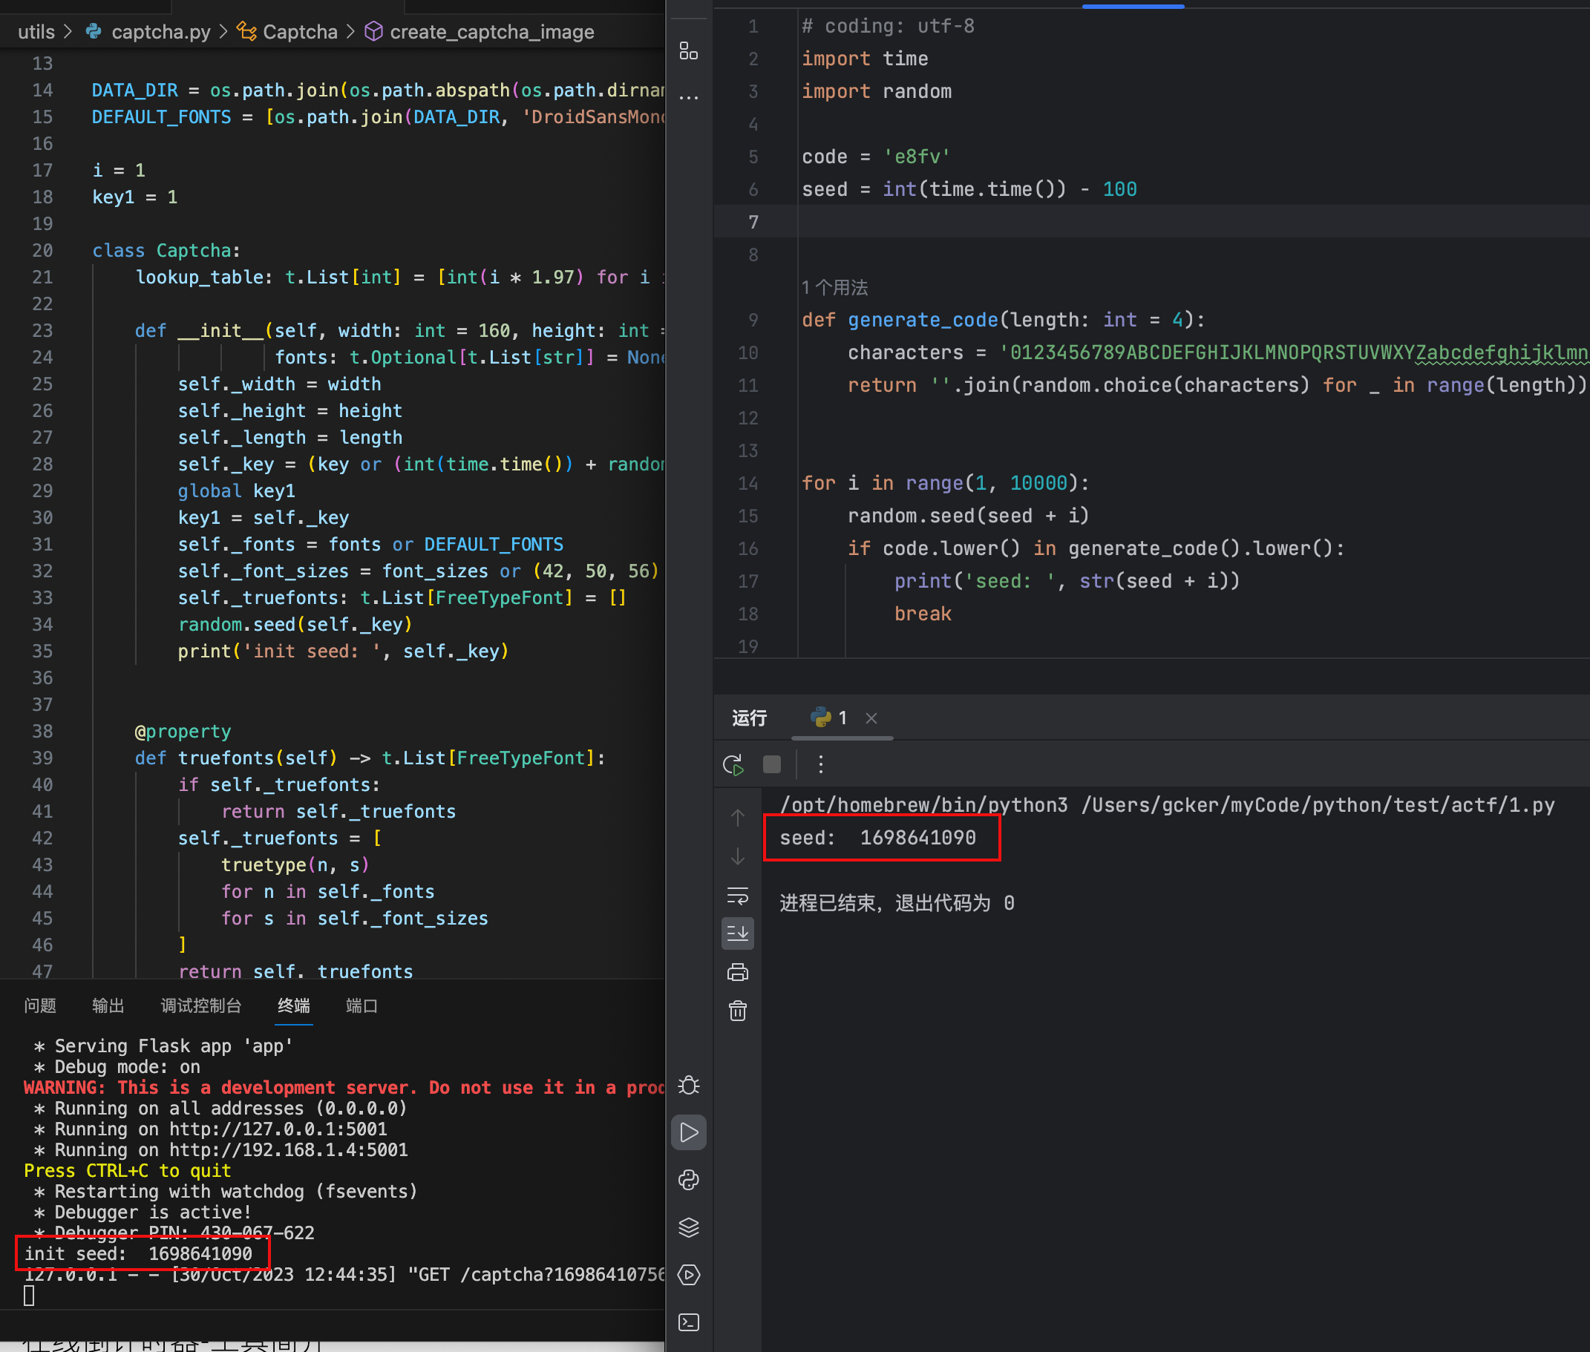Screen dimensions: 1590x1352
Task: Open the Run tool window play icon
Action: 688,1133
